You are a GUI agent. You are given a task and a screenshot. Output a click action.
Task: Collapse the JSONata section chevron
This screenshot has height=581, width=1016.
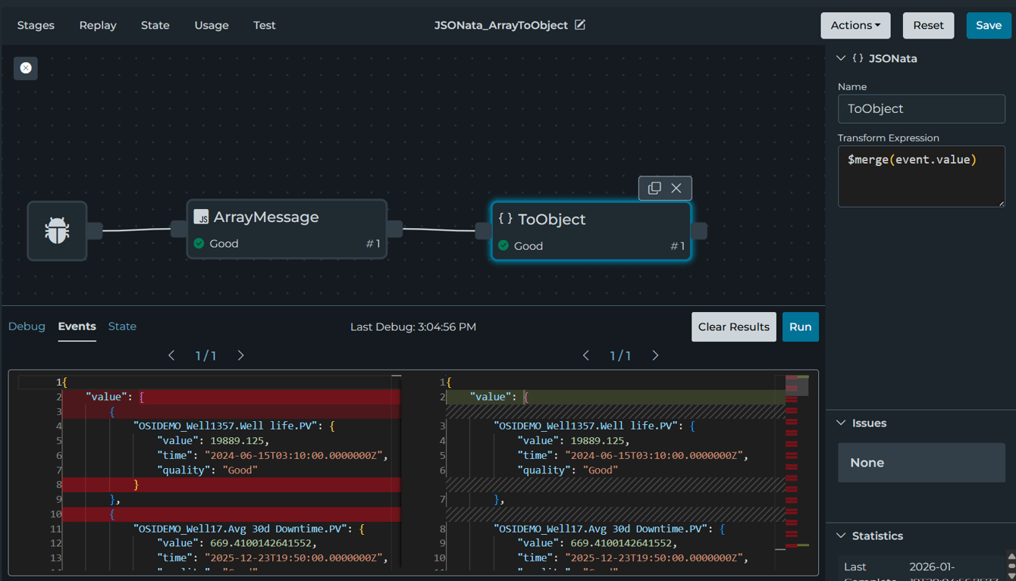[841, 58]
